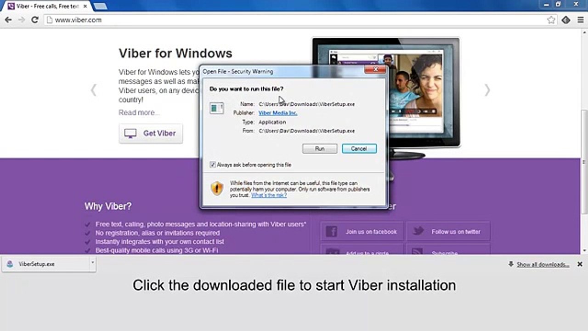588x331 pixels.
Task: Click "Free text, calling, photo messages" bullet
Action: 201,224
